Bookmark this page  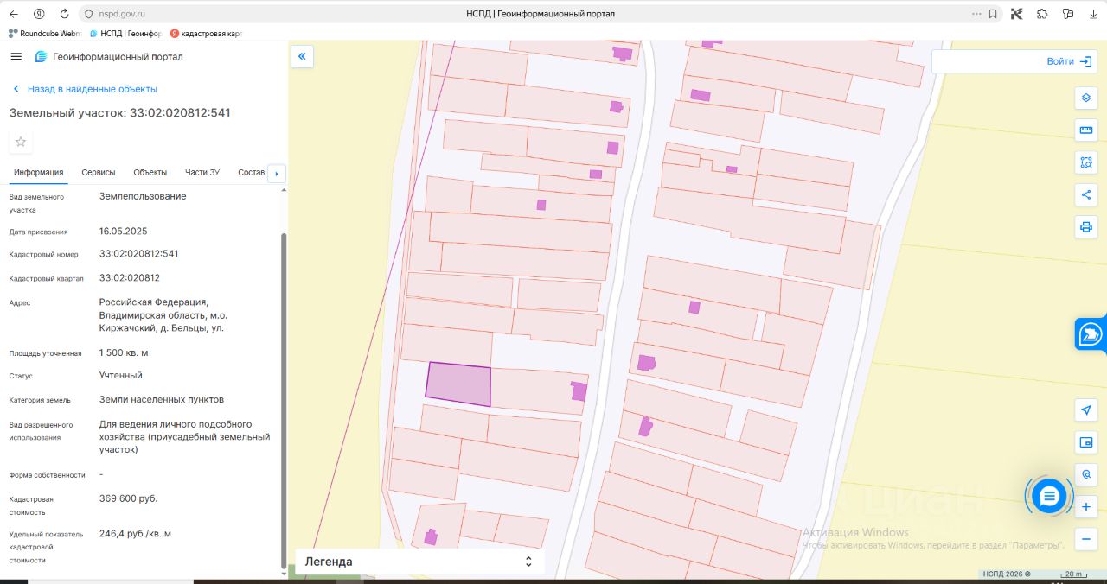[x=993, y=14]
